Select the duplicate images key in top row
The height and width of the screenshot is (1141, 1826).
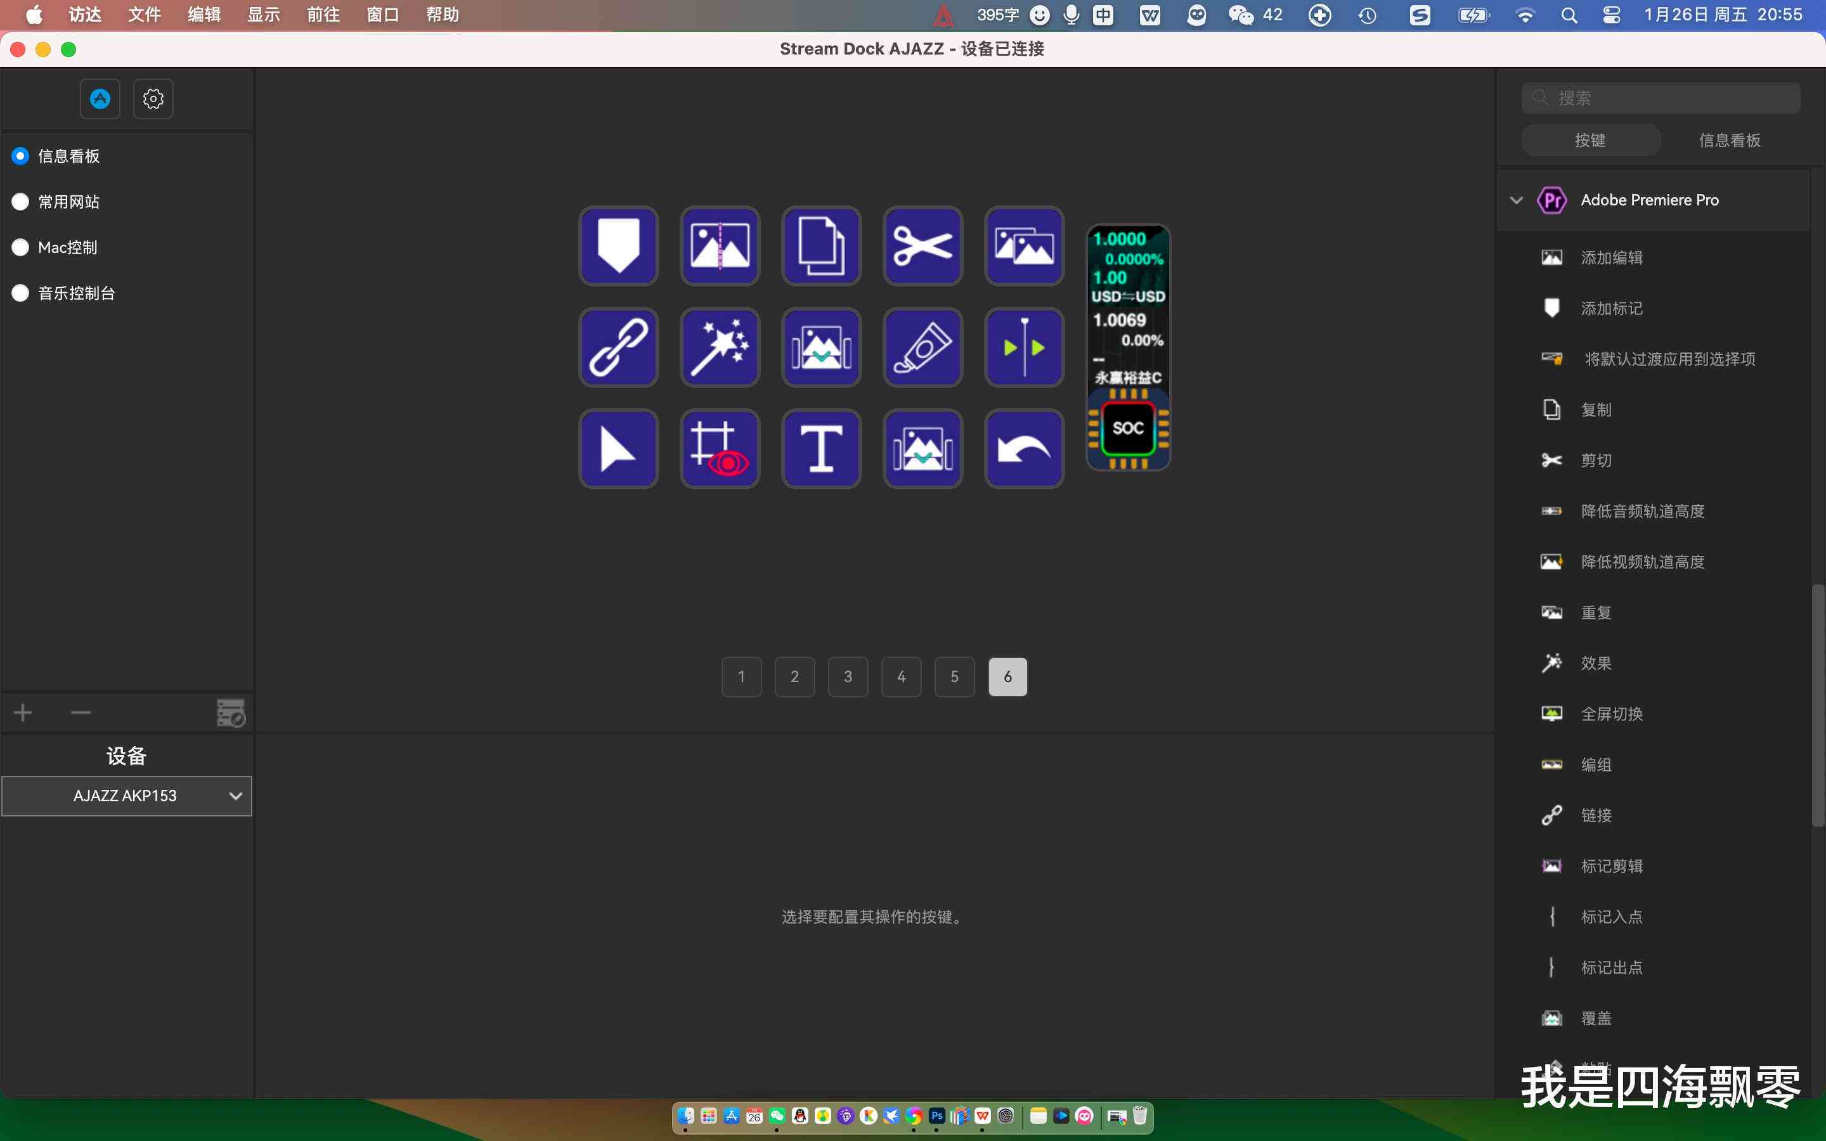[x=1024, y=245]
